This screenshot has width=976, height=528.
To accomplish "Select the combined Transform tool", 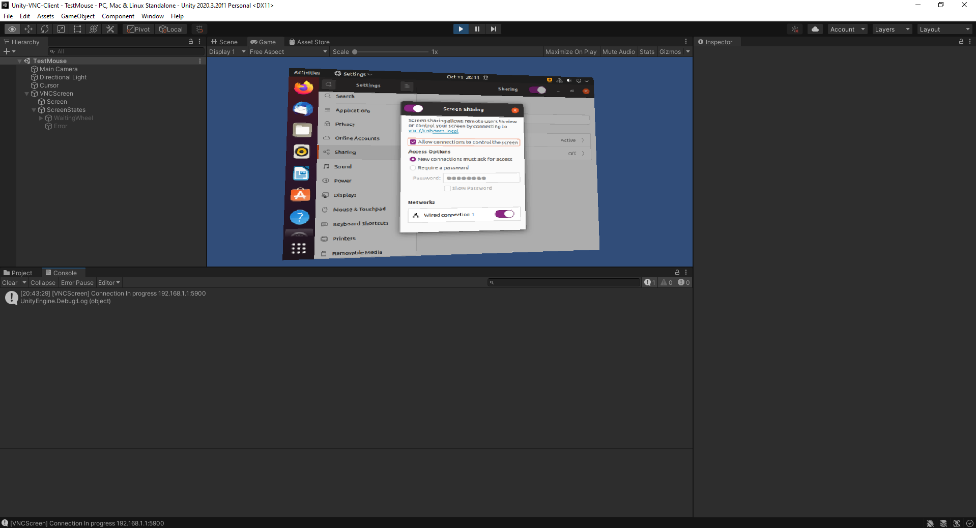I will 94,29.
